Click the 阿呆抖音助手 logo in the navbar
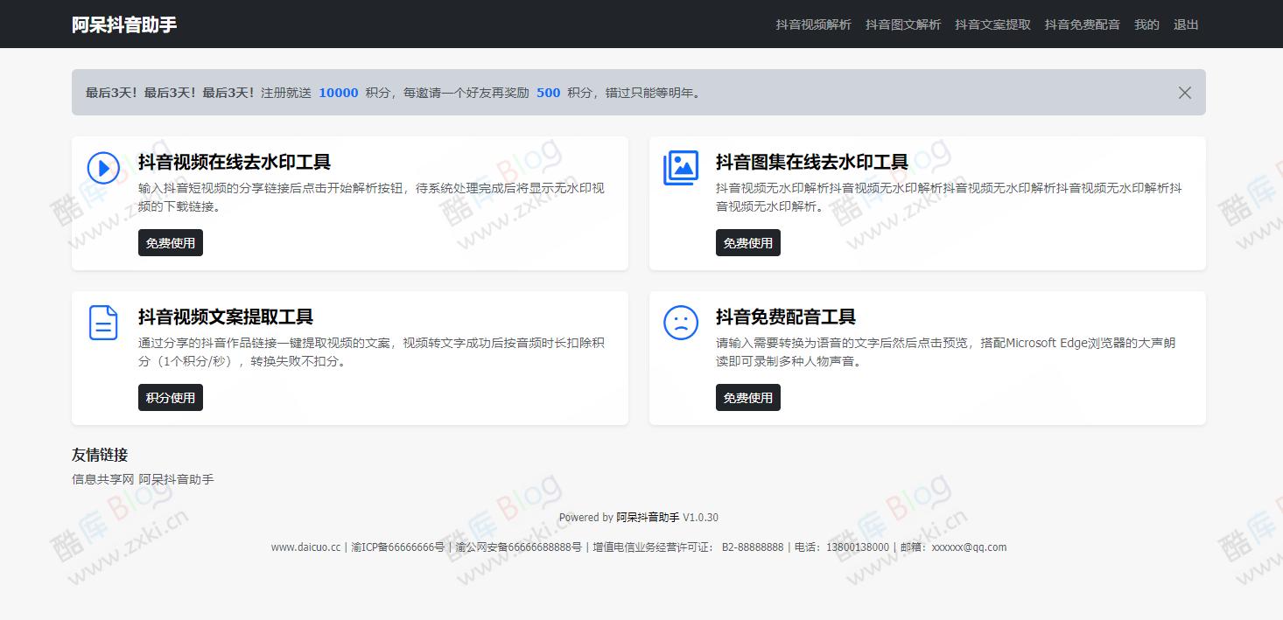 coord(126,24)
